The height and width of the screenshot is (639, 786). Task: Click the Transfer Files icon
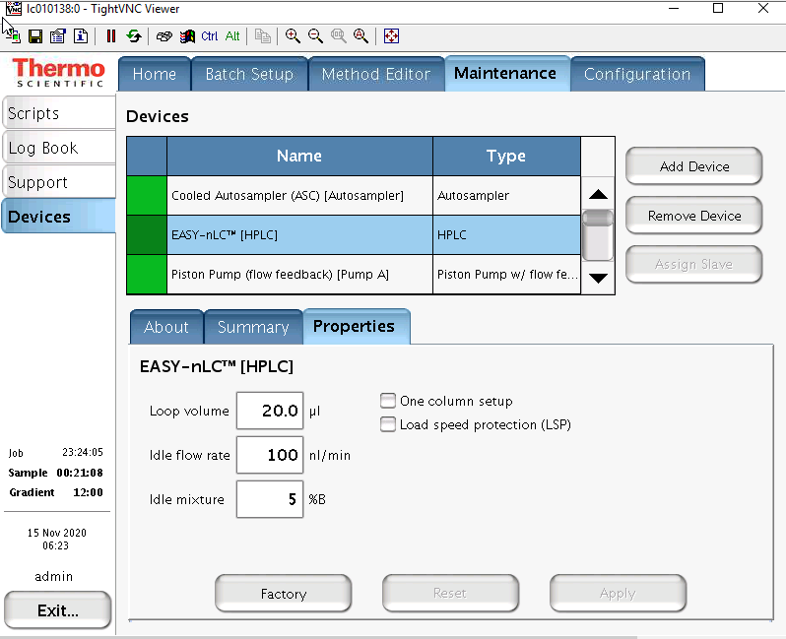[263, 36]
